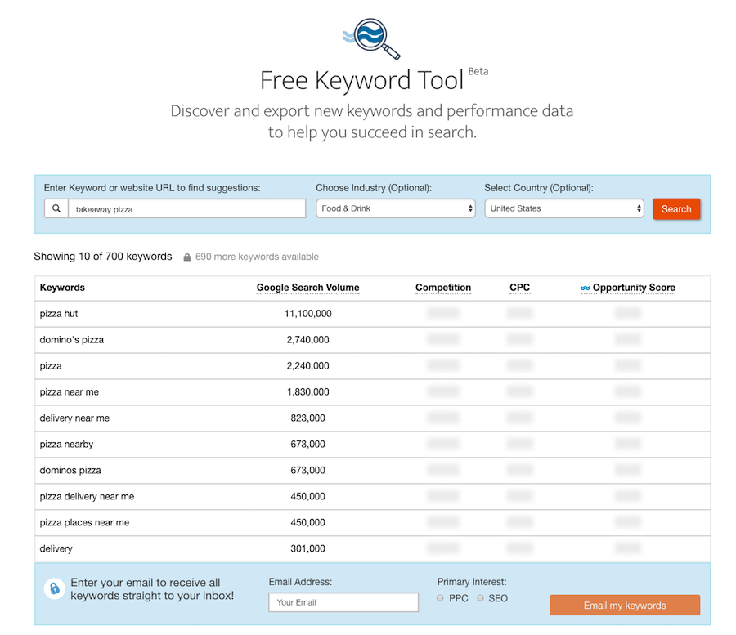This screenshot has width=736, height=635.
Task: Click the 690 more keywords available text
Action: (257, 257)
